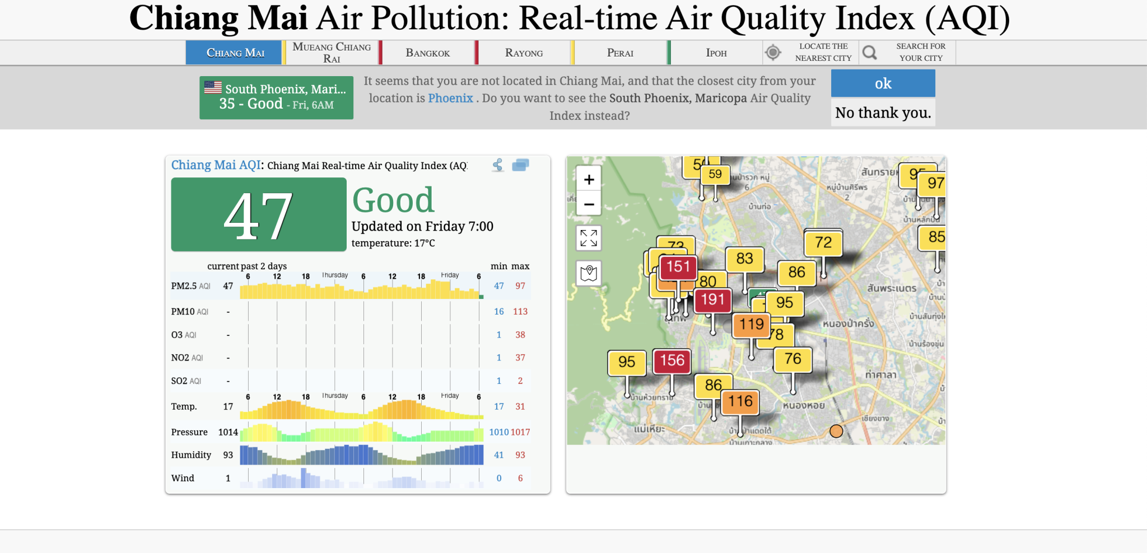Select the 156 AQI map marker

pyautogui.click(x=672, y=360)
